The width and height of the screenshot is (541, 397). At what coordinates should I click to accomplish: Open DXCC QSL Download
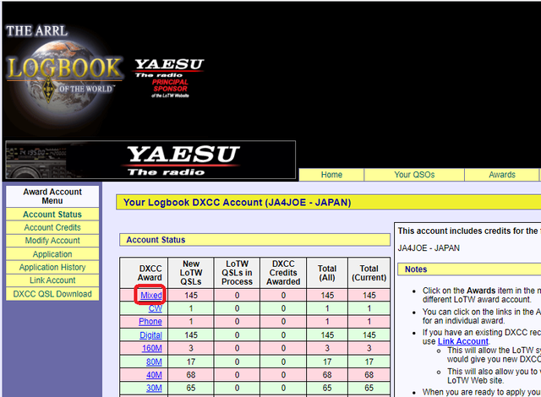pyautogui.click(x=52, y=294)
